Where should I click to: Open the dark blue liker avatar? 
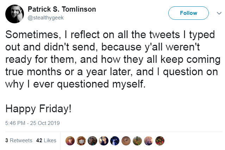pos(115,141)
